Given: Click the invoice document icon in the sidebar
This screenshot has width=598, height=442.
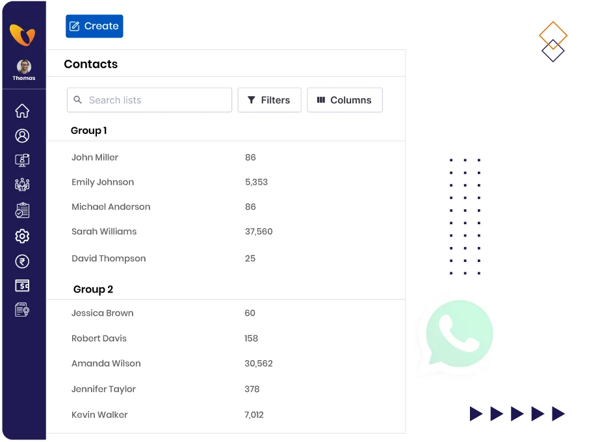Looking at the screenshot, I should tap(22, 309).
